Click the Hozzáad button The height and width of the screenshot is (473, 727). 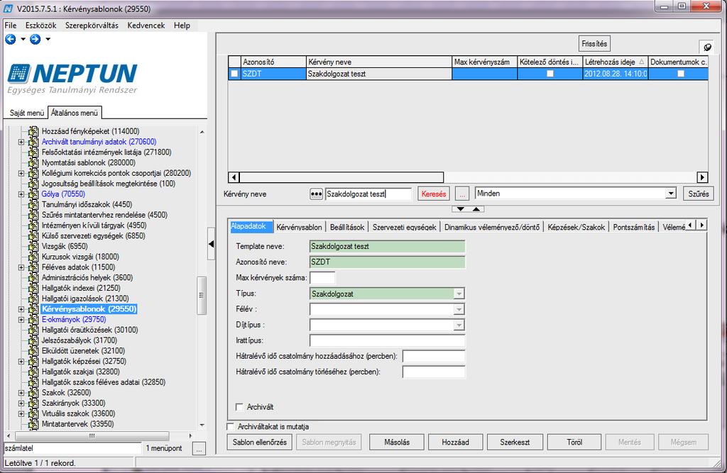click(x=455, y=442)
